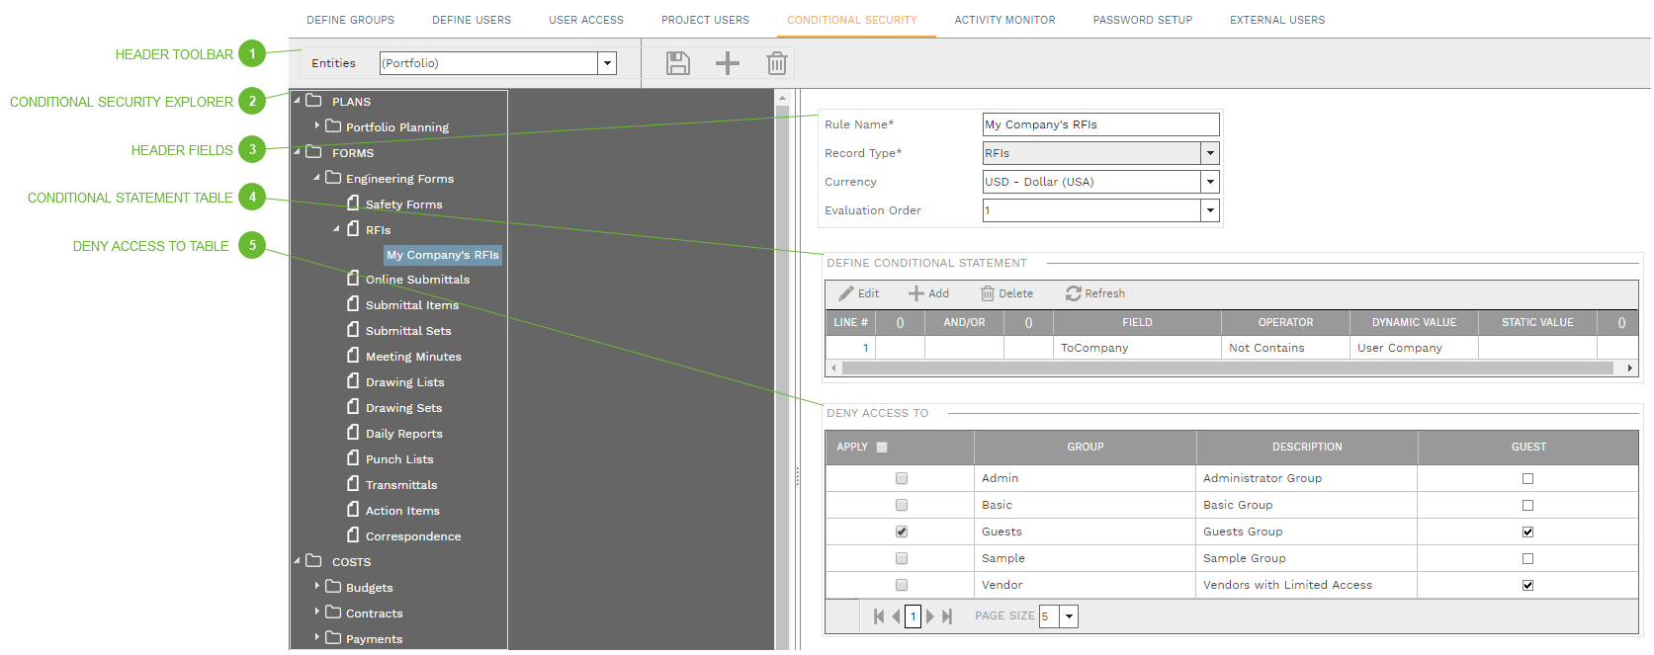1654x655 pixels.
Task: Enable the Apply checkbox for Admin group
Action: click(901, 478)
